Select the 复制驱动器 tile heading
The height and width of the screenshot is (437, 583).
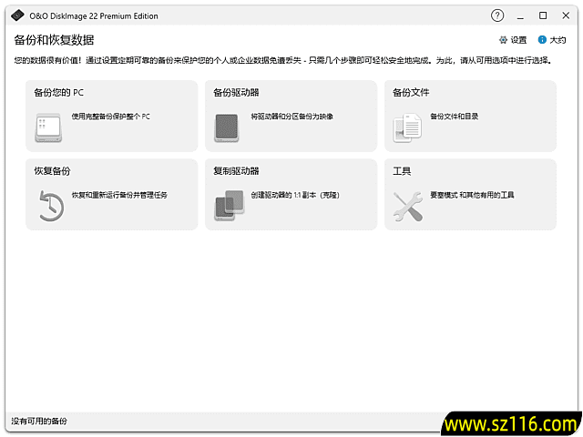click(236, 171)
